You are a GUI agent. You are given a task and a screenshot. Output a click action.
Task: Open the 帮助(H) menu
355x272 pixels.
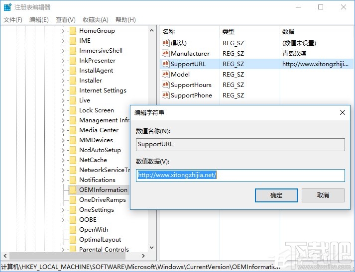(125, 20)
